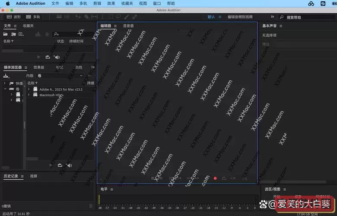Select the Marquee Selection tool
The width and height of the screenshot is (337, 216).
point(111,17)
